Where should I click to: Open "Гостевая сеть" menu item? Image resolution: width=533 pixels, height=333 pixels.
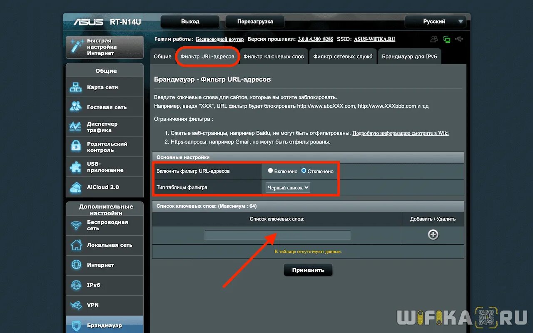point(105,107)
